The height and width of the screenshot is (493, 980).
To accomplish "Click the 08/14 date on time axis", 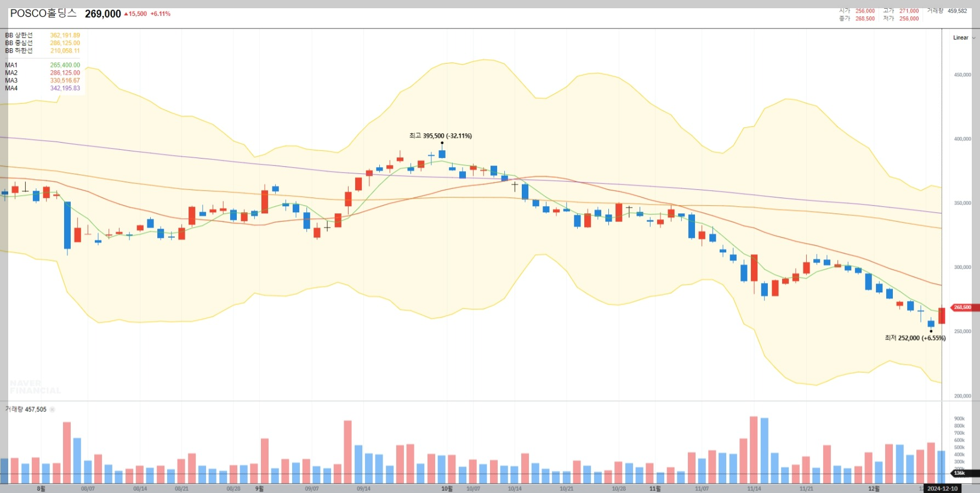I will pyautogui.click(x=140, y=489).
